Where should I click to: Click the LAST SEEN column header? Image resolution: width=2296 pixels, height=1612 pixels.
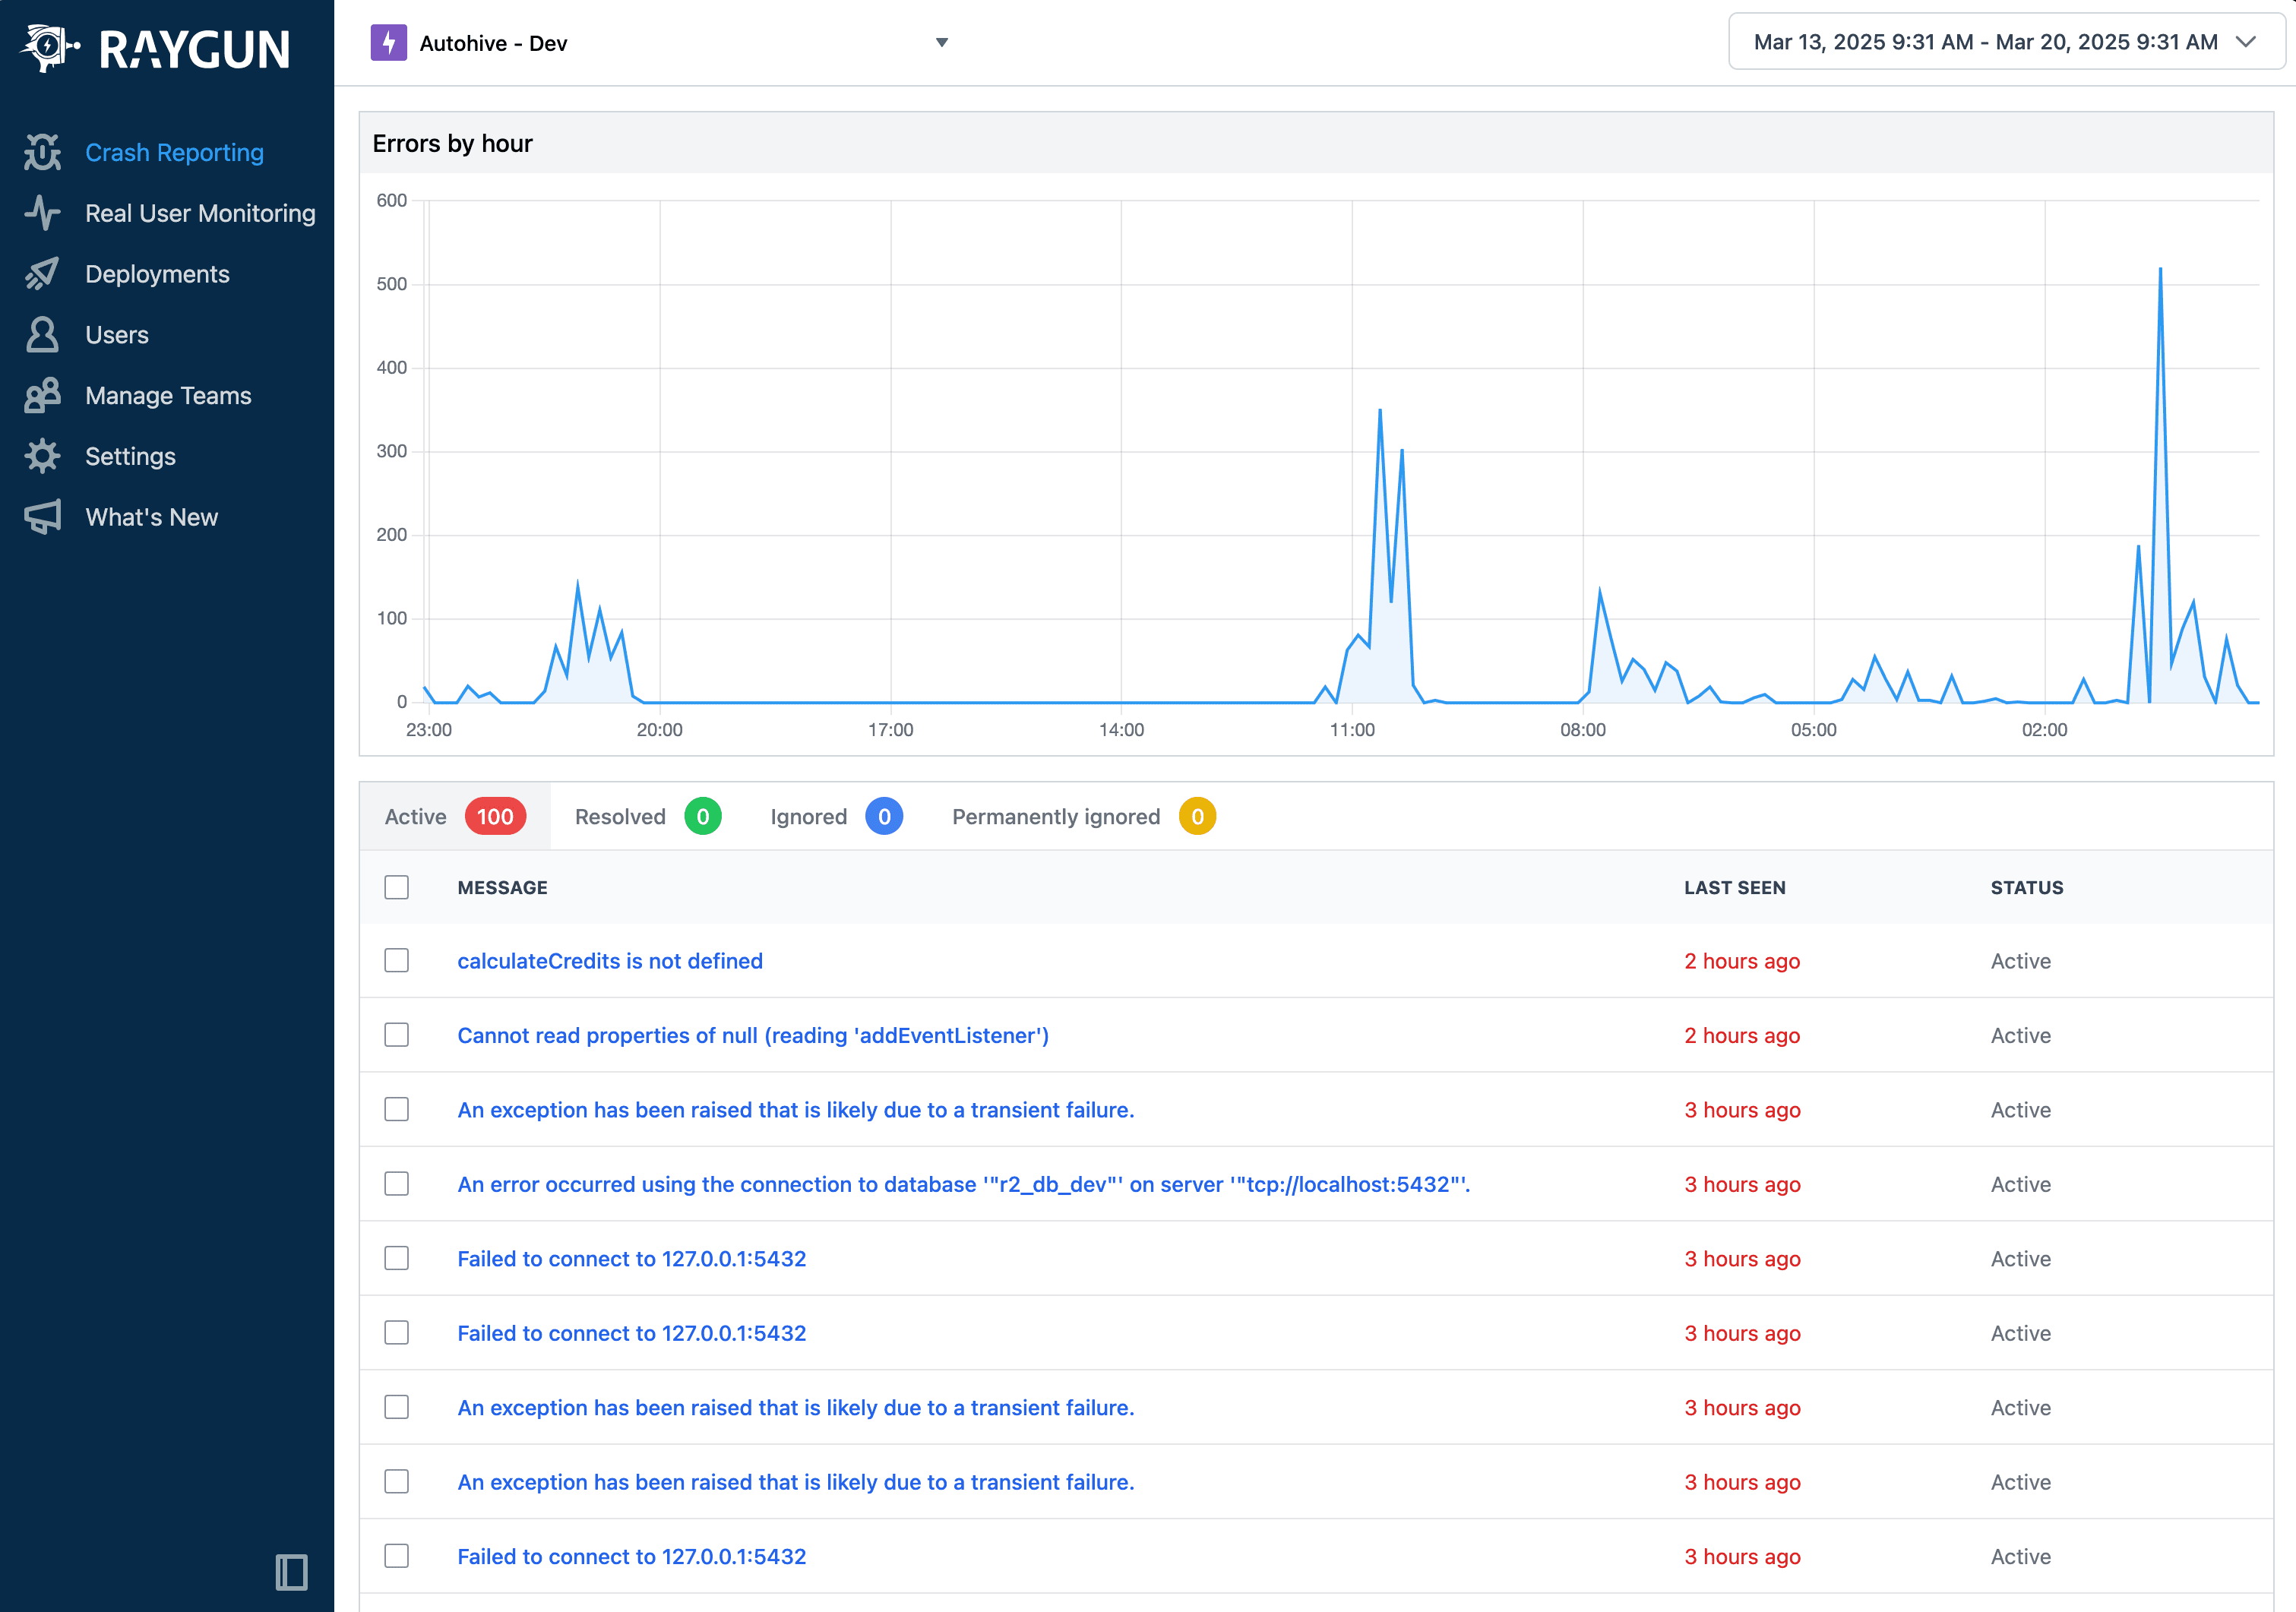point(1734,888)
